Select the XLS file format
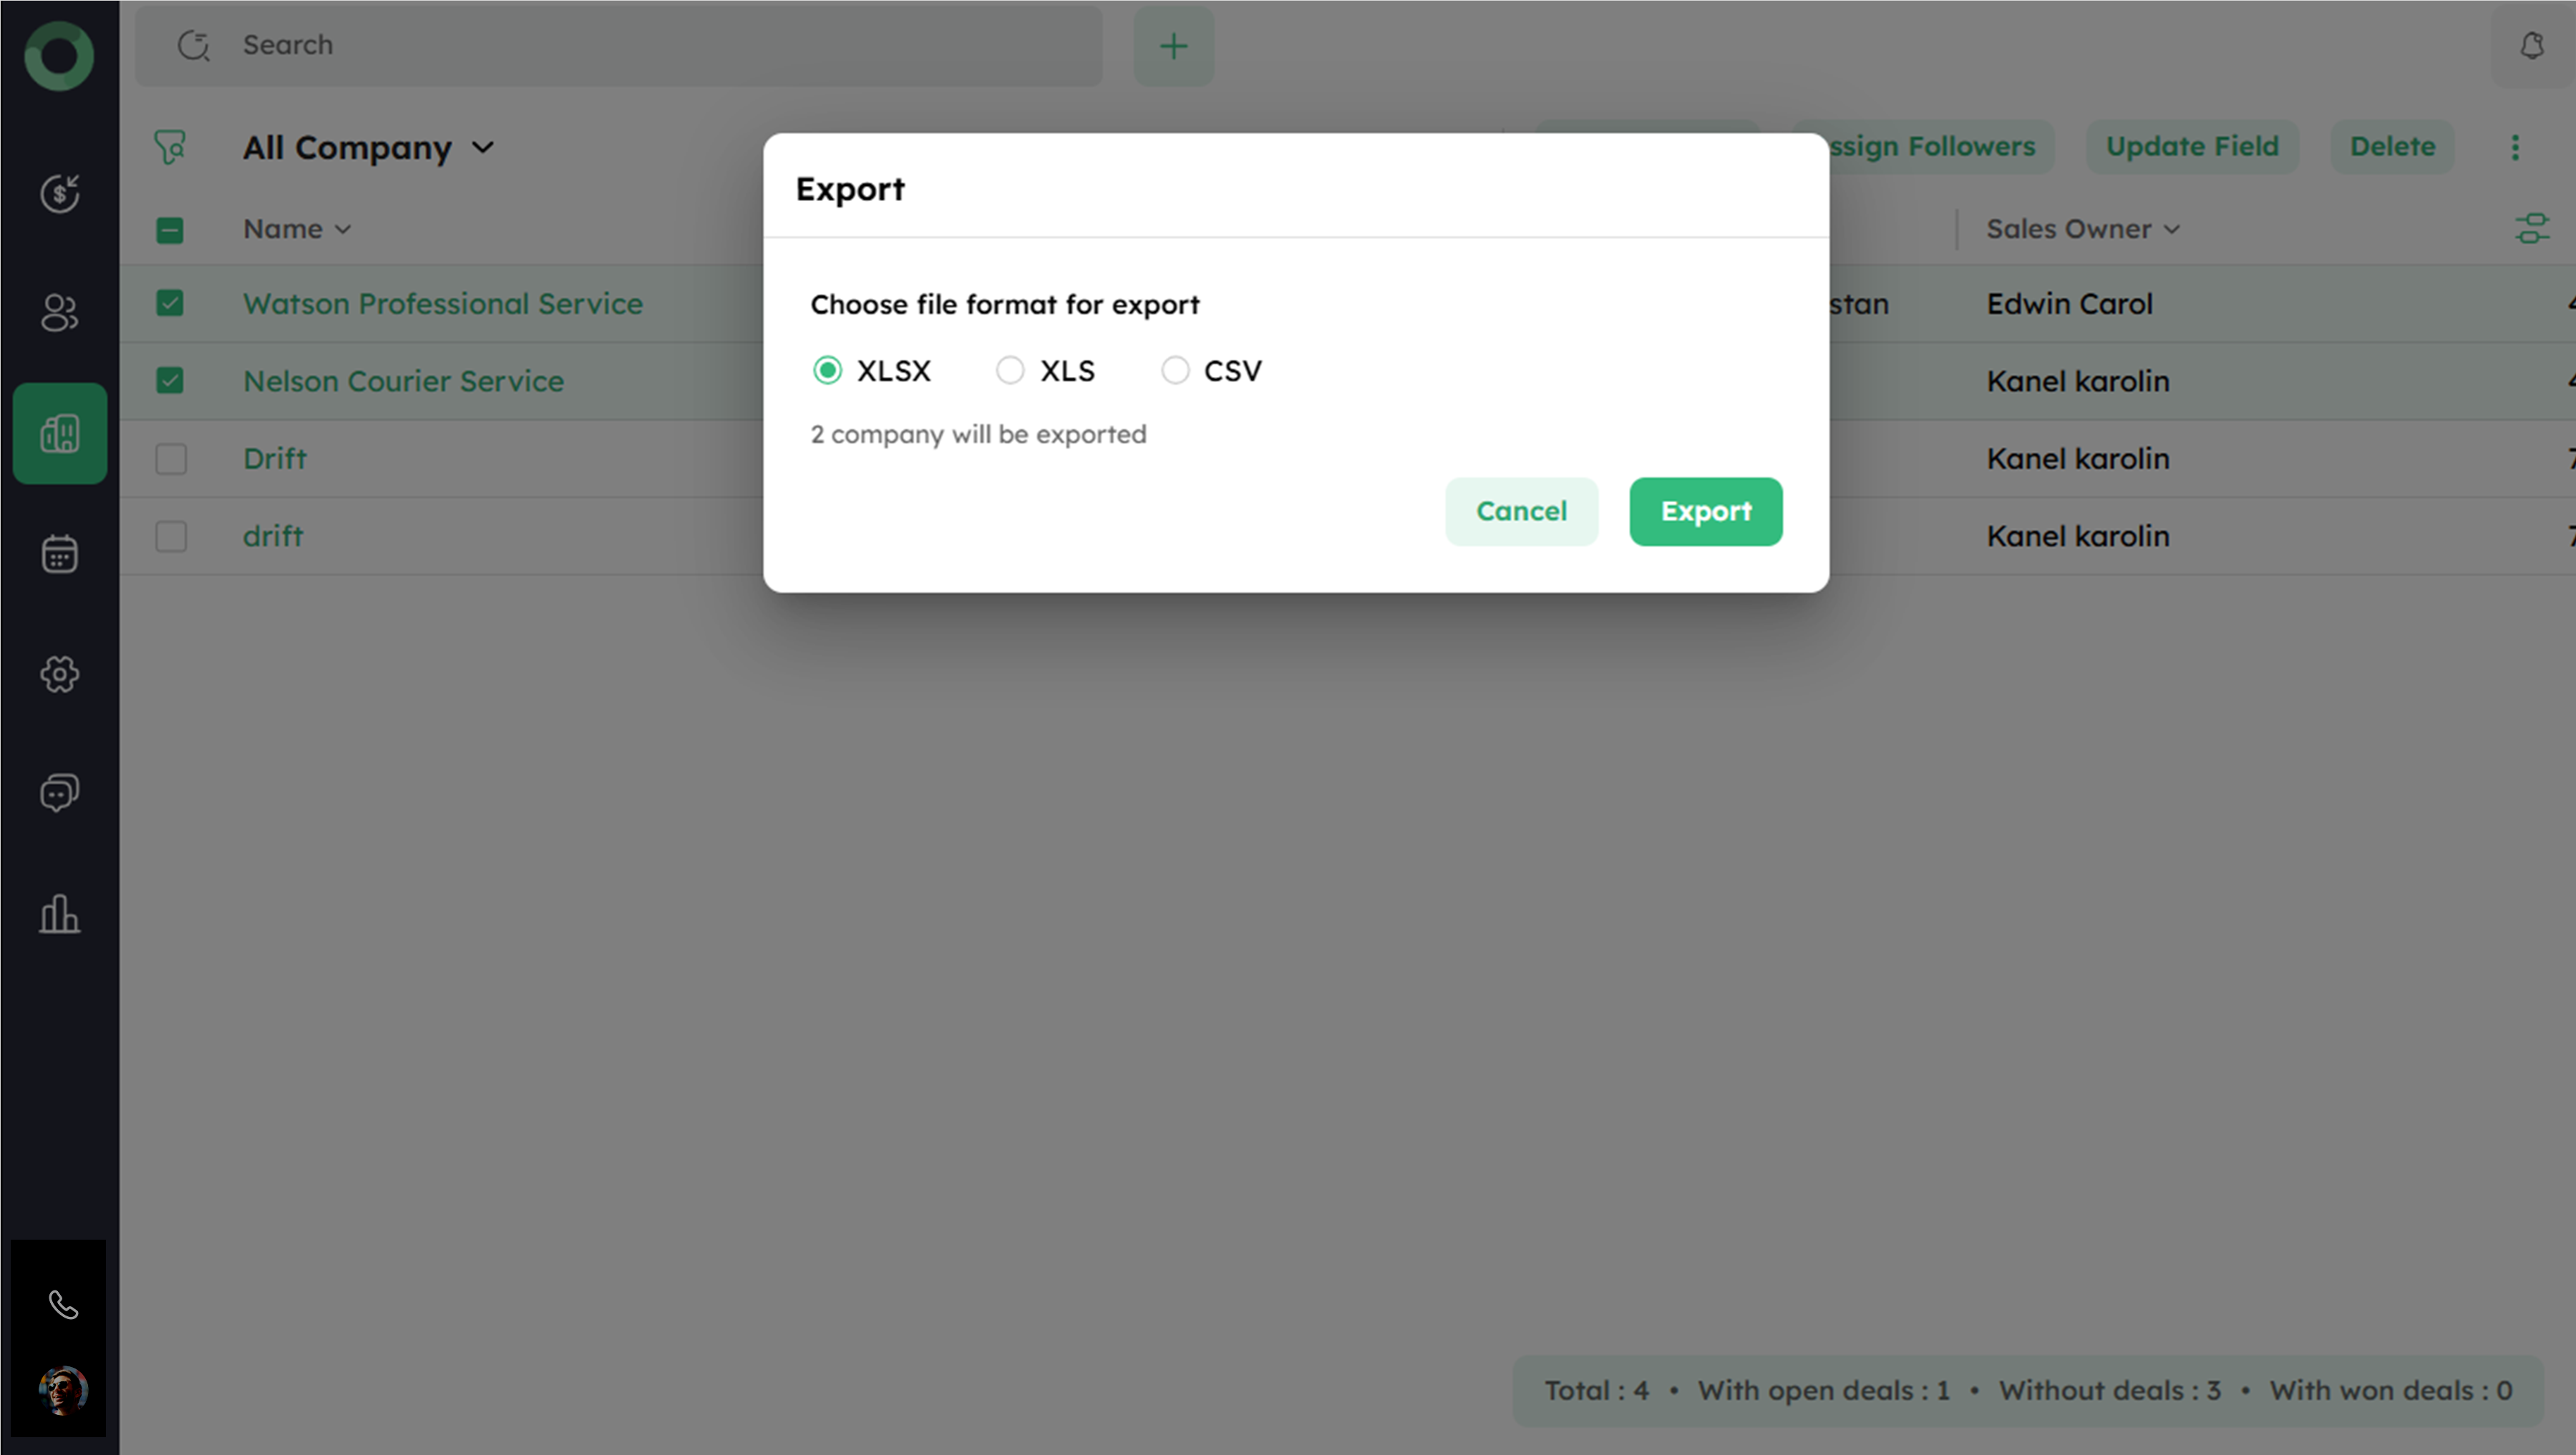The height and width of the screenshot is (1455, 2576). [1010, 371]
